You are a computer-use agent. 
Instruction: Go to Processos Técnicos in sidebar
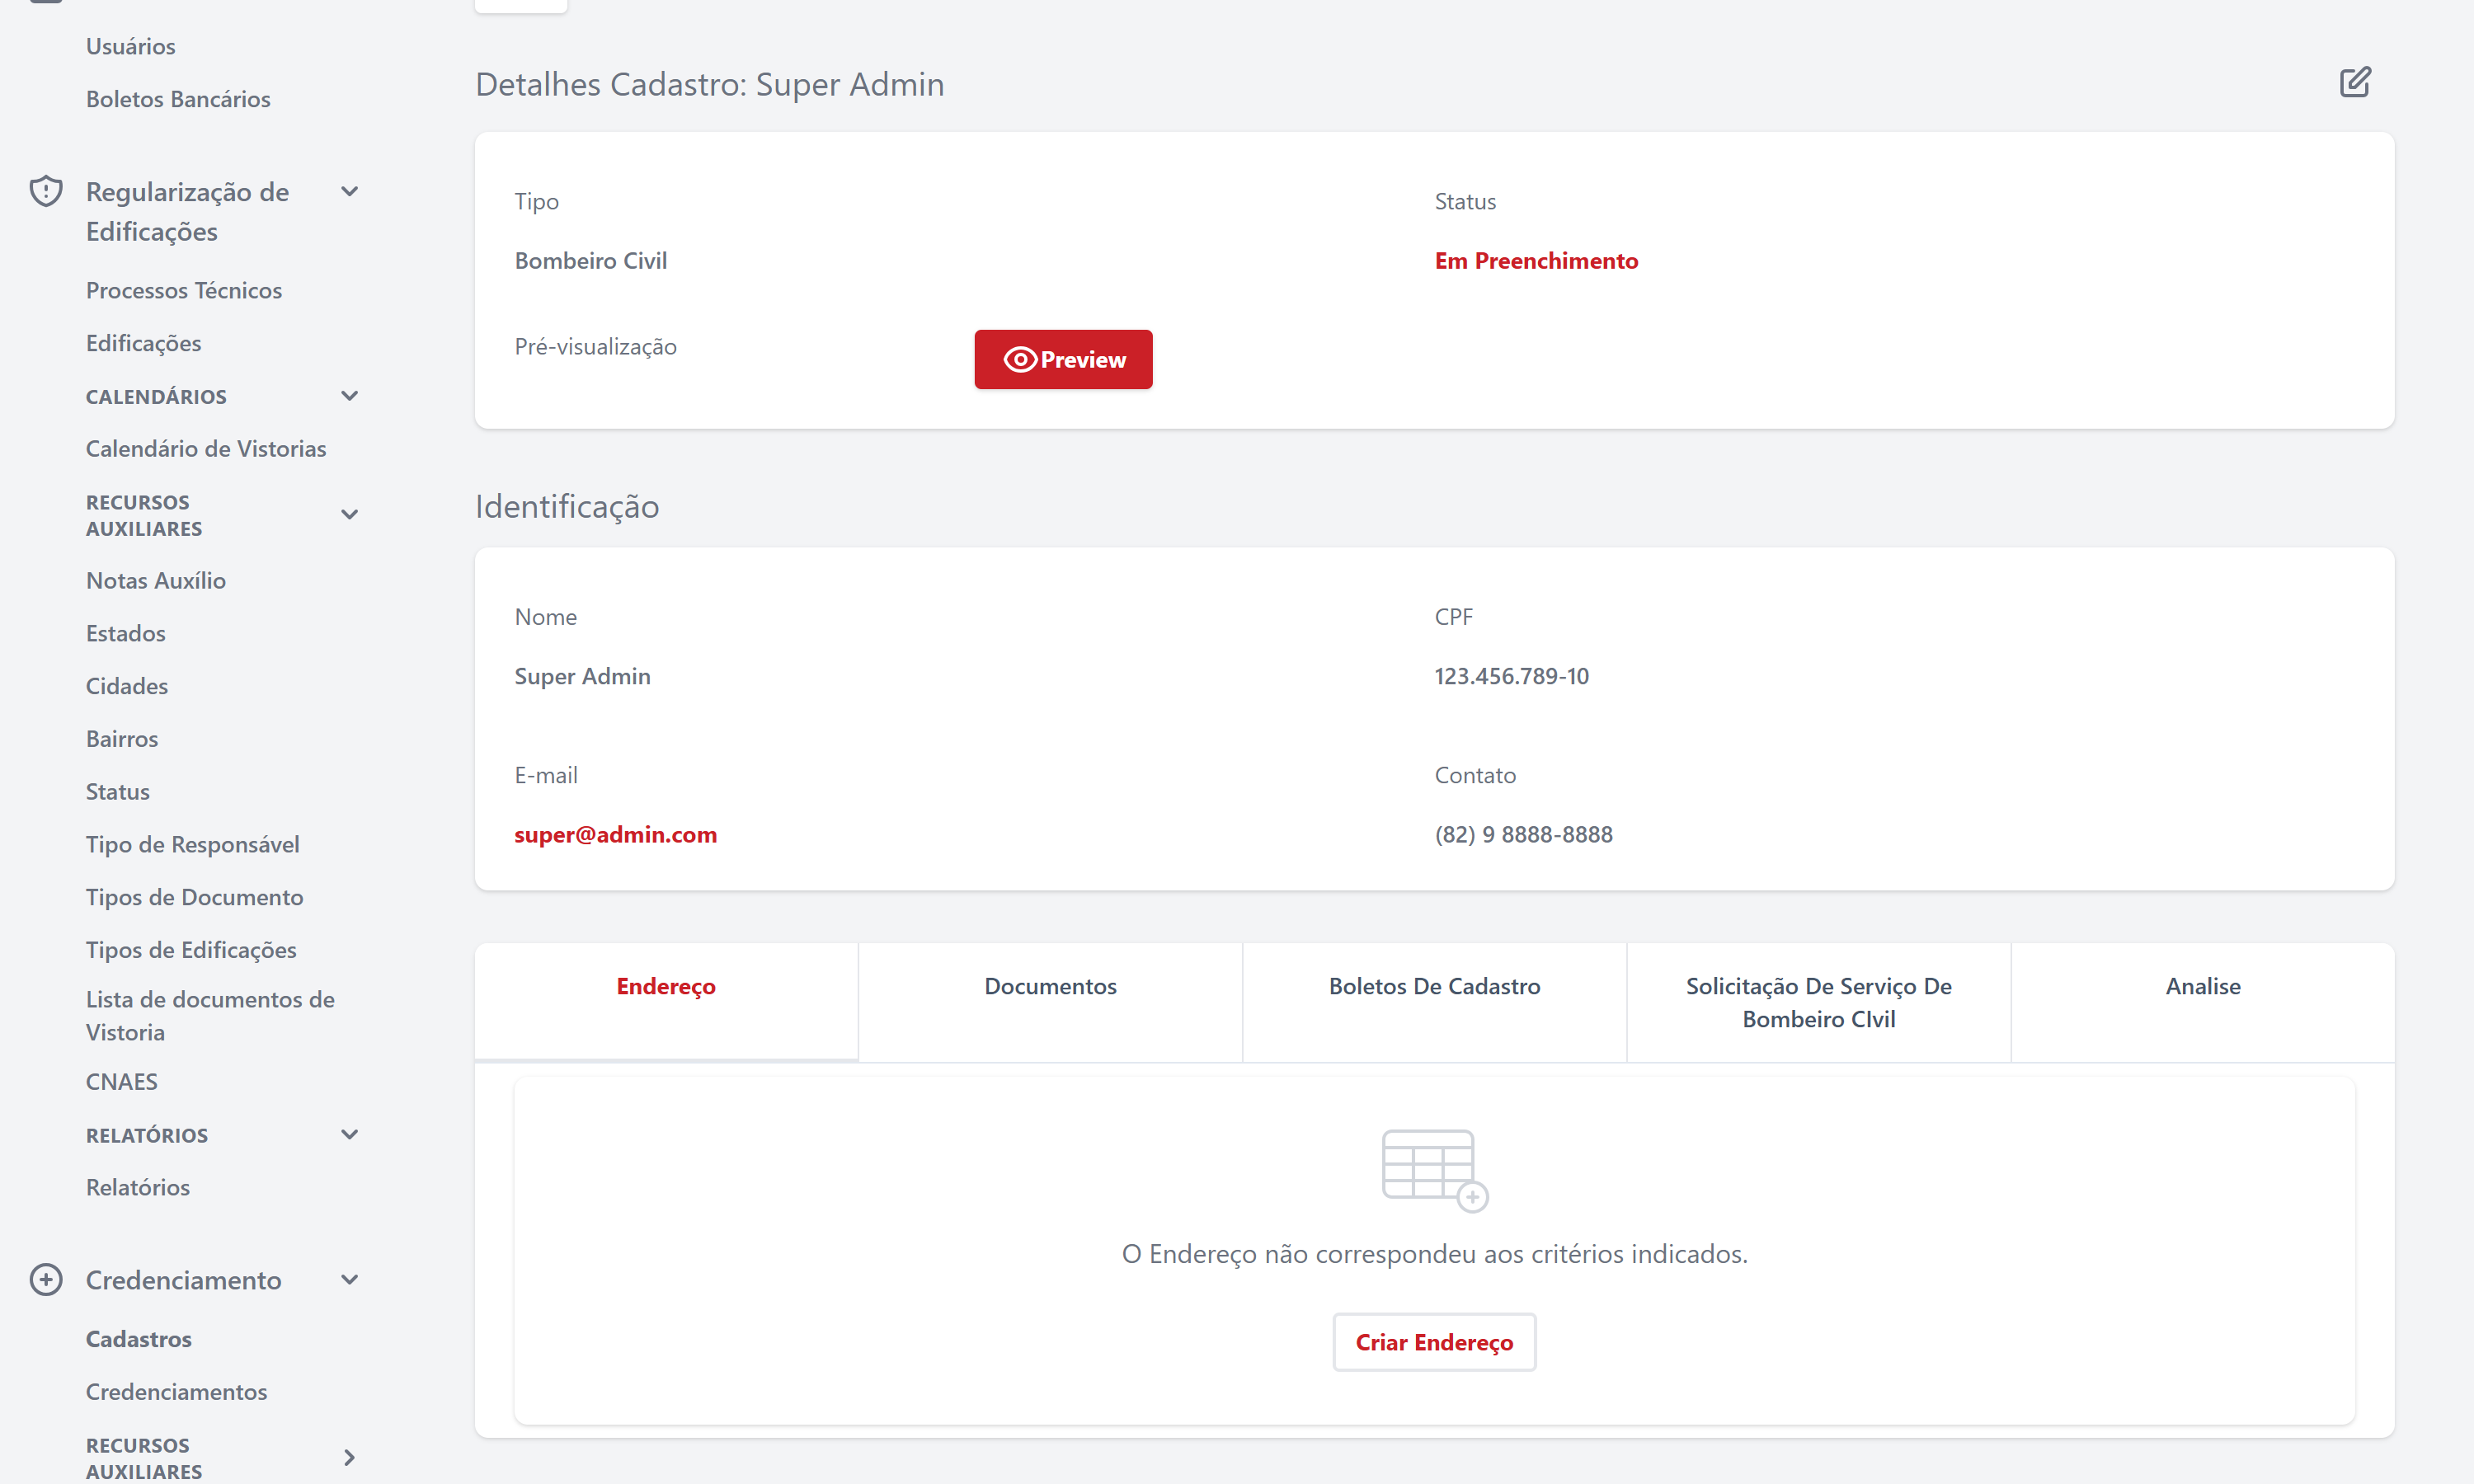click(x=184, y=290)
